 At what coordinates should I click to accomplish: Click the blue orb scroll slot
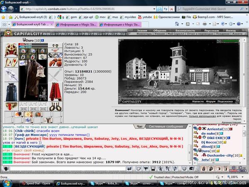[29, 120]
